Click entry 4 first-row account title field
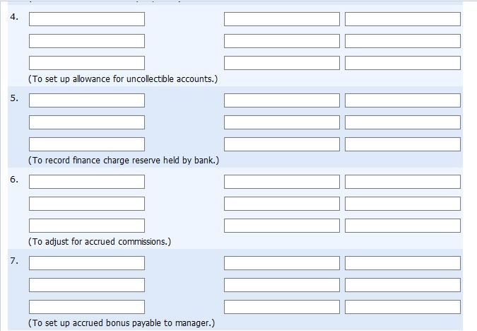This screenshot has height=331, width=477. point(87,19)
